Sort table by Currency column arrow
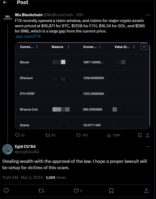This screenshot has height=199, width=156. pos(37,47)
